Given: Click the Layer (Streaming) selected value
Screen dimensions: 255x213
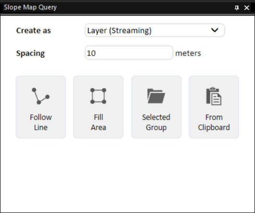Looking at the screenshot, I should (x=119, y=31).
